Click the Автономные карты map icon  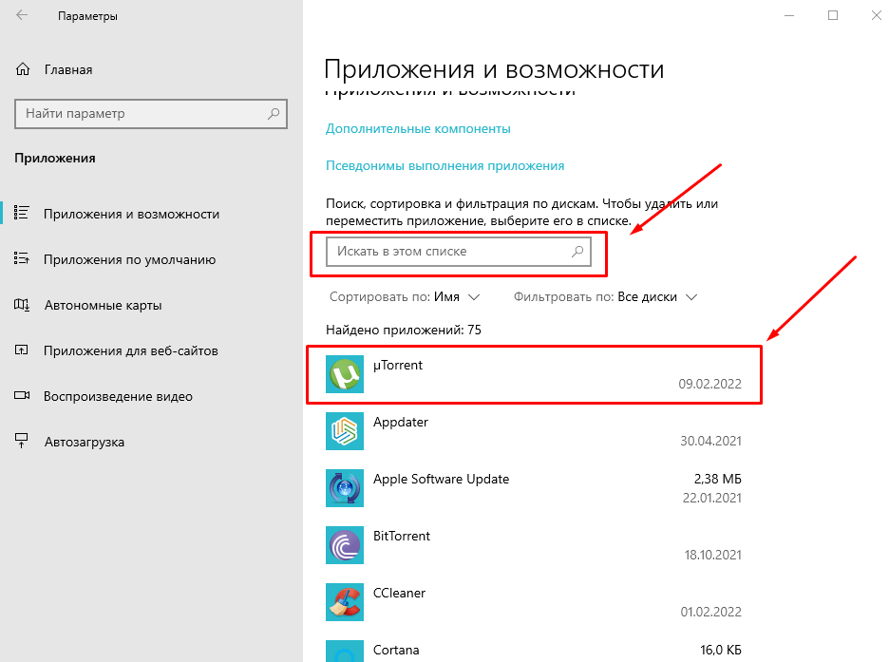pos(22,305)
